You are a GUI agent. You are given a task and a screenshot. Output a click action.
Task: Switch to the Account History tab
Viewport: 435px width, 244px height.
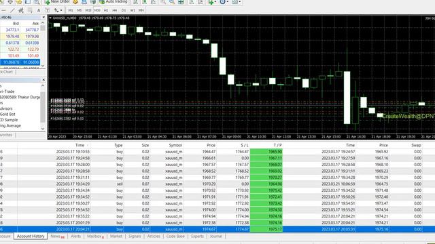pos(31,237)
